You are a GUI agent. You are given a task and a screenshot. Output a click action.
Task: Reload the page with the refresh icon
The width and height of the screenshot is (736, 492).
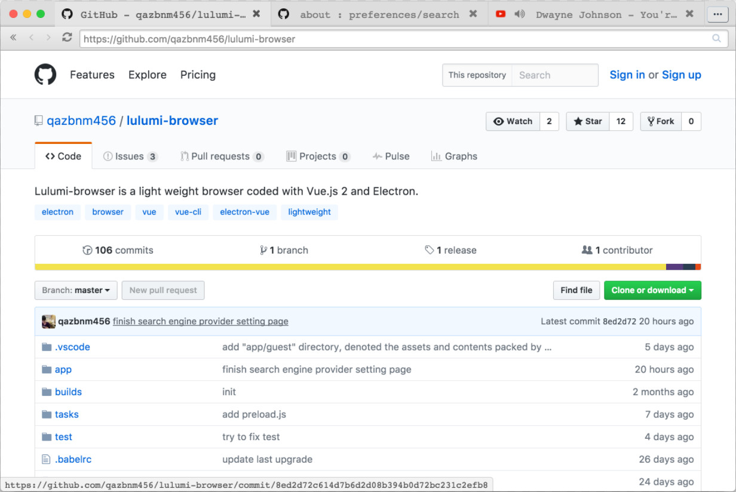point(67,38)
